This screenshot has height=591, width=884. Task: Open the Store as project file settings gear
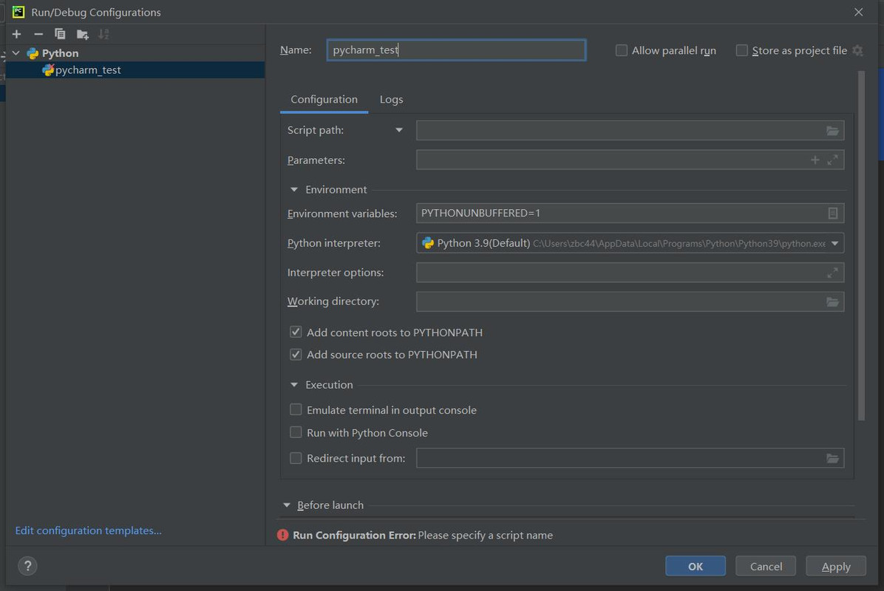pos(857,51)
